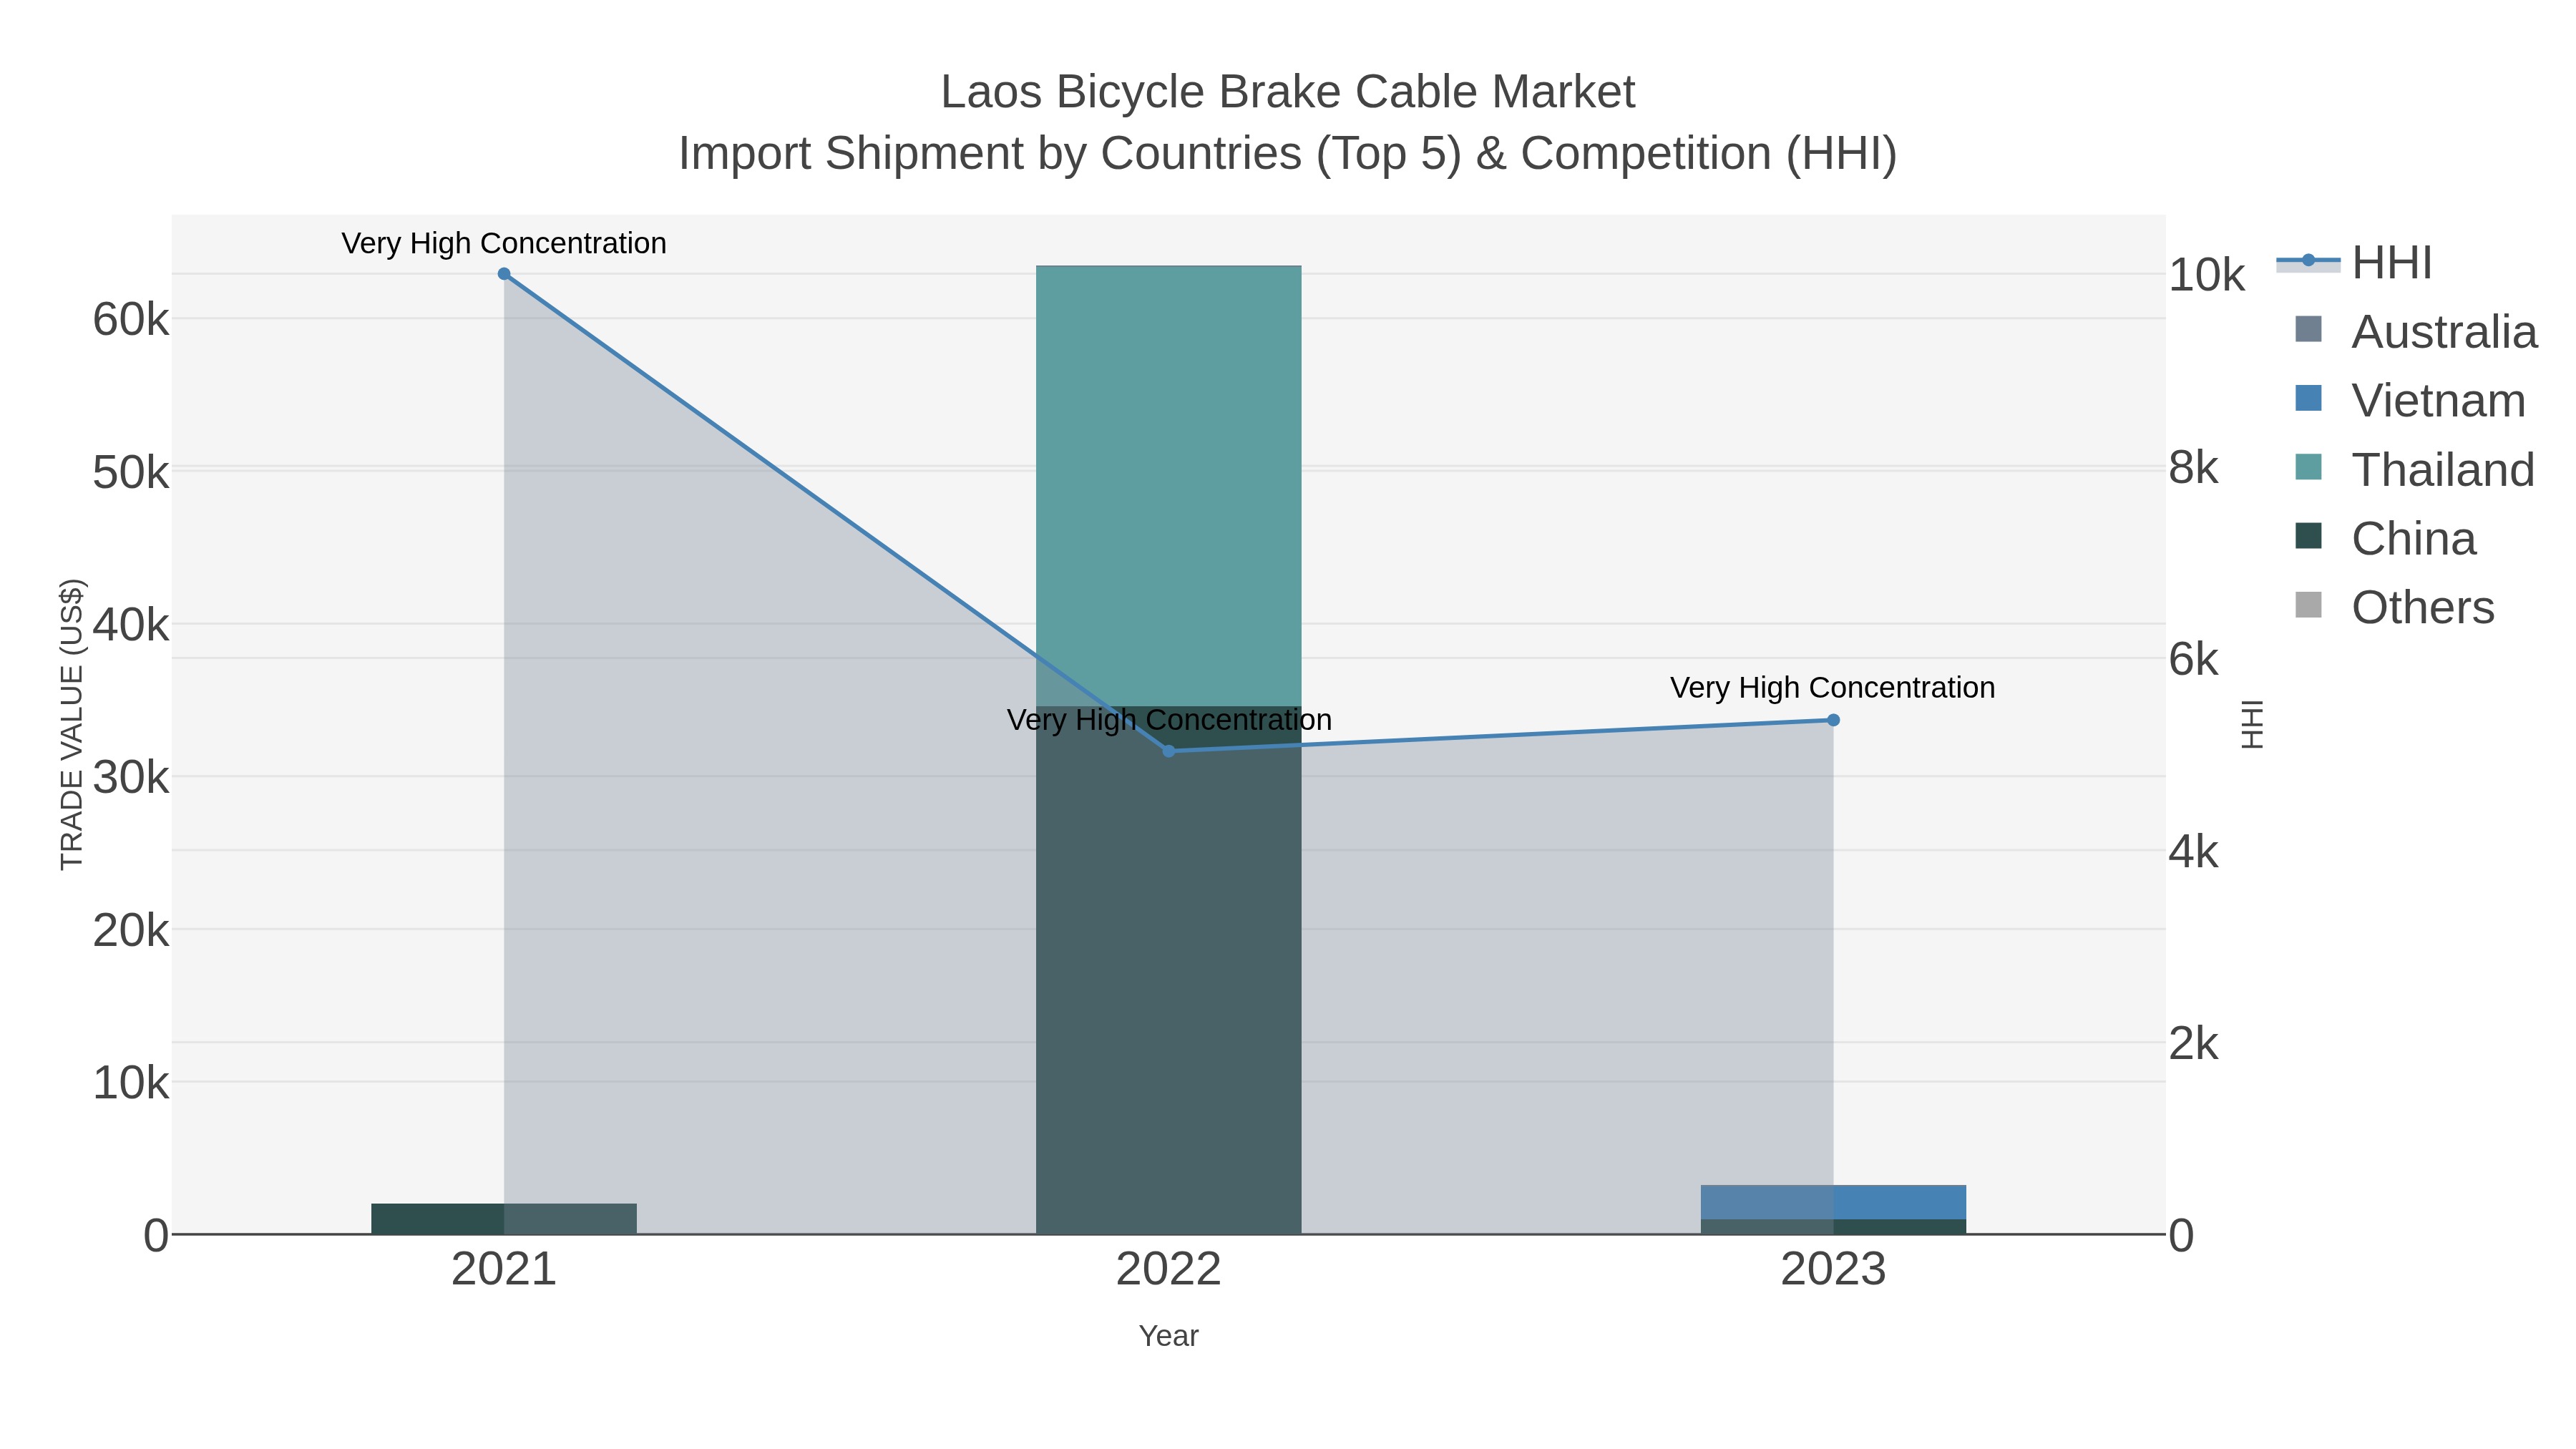
Task: Click the Vietnam blue legend swatch
Action: click(x=2308, y=398)
